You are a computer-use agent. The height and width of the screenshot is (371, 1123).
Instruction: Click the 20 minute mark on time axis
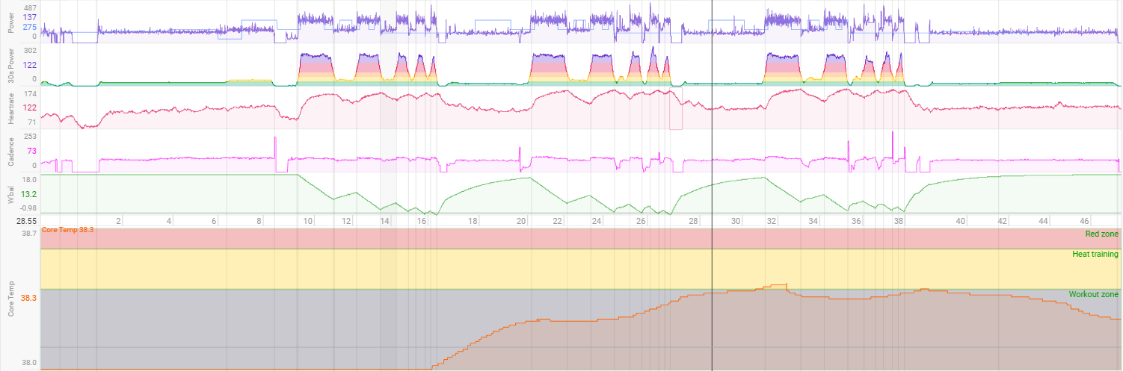(521, 222)
